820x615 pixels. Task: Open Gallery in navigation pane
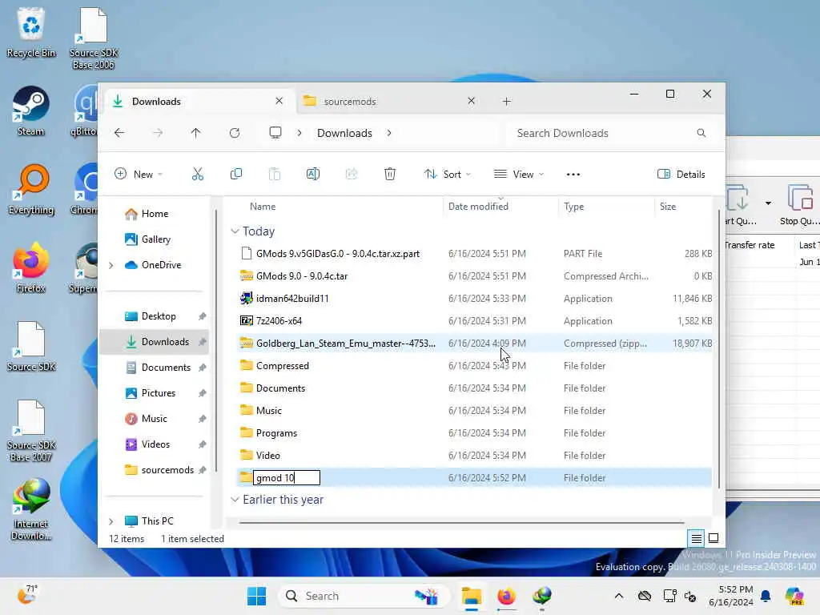[156, 239]
